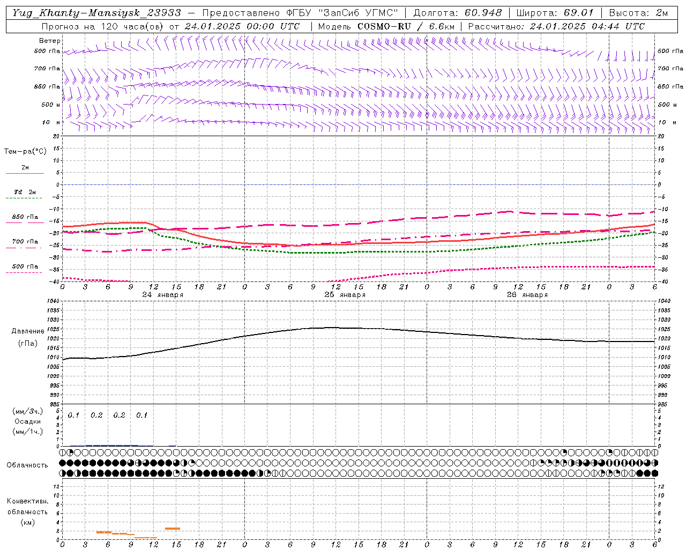Viewport: 686px width, 549px height.
Task: Click the Td 2м dew point legend entry
Action: [x=25, y=192]
